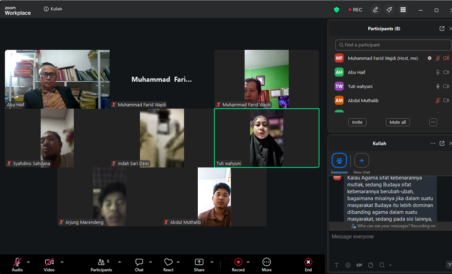Click the Invite button
Image resolution: width=452 pixels, height=274 pixels.
tap(357, 122)
